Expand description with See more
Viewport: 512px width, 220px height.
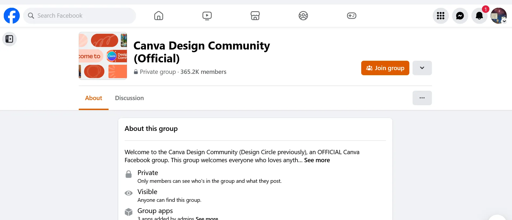(317, 160)
